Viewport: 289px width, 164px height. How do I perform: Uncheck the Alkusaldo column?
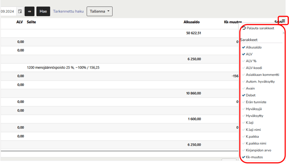coord(252,47)
